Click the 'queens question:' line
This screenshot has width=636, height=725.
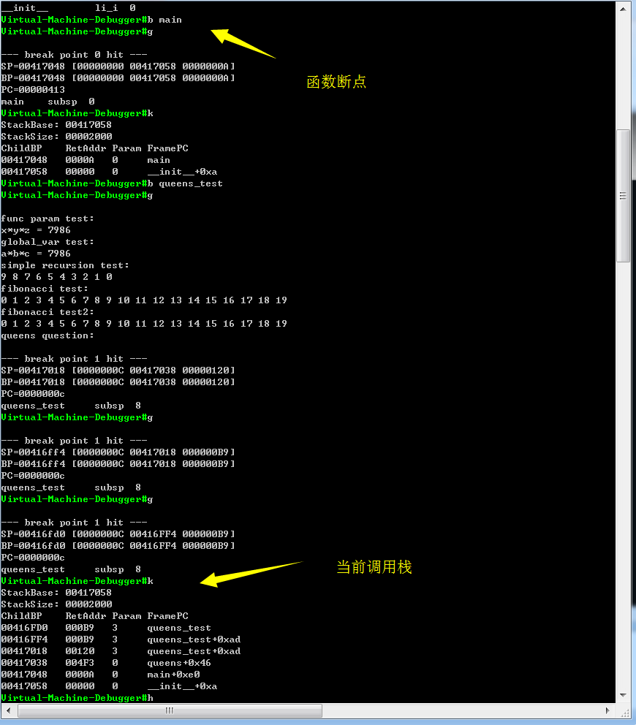[x=48, y=335]
